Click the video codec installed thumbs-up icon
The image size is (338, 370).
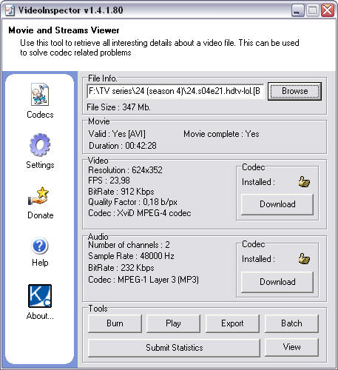304,182
